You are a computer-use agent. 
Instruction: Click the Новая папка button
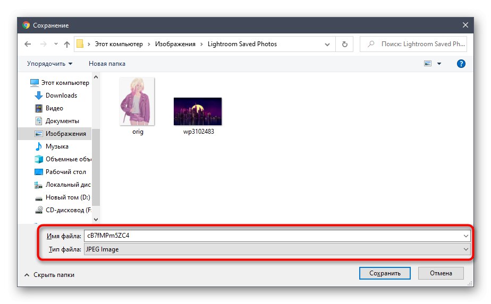[x=107, y=64]
